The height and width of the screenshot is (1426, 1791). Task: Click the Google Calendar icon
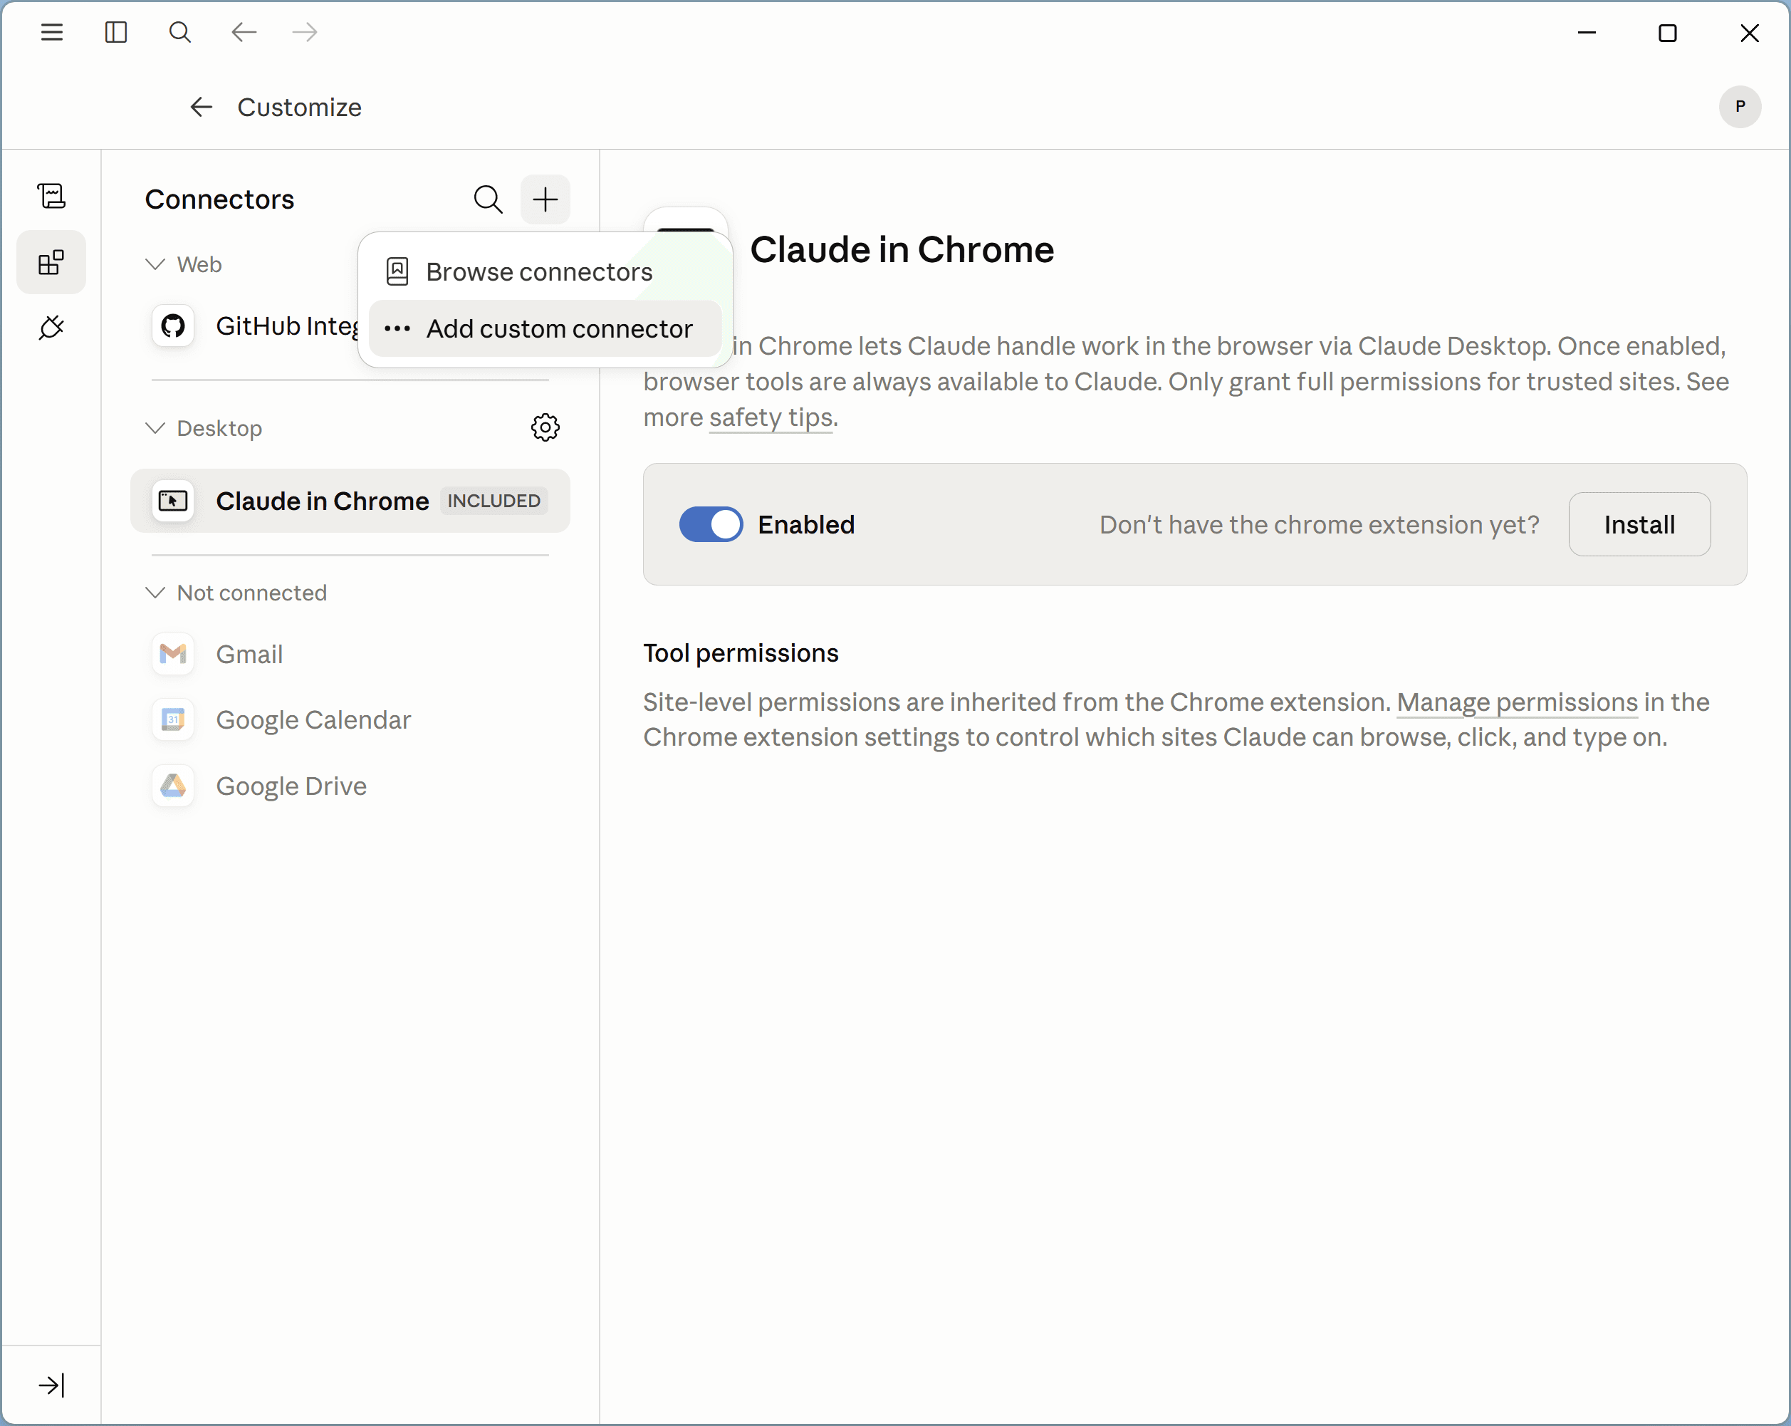tap(173, 719)
